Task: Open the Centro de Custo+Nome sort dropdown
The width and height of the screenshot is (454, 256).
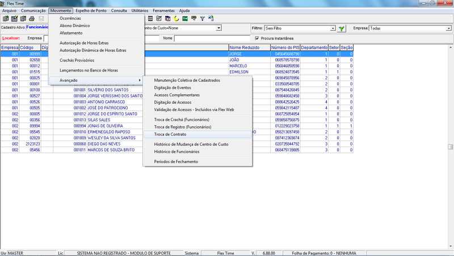Action: 219,28
